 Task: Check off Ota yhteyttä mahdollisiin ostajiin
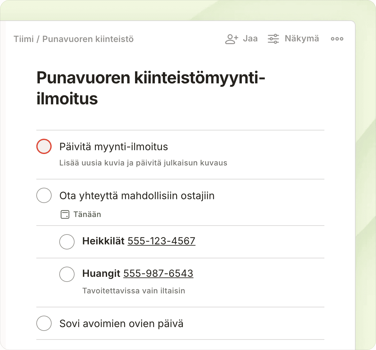tap(44, 195)
